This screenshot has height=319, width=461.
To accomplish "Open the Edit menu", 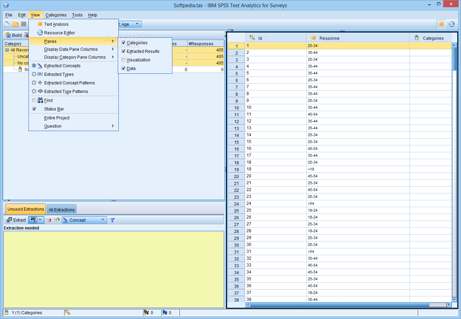I will 22,15.
